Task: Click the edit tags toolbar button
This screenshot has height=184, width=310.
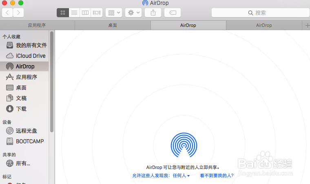Action: [173, 13]
